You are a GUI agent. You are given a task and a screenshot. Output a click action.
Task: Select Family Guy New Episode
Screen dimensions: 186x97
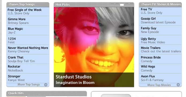160,31
